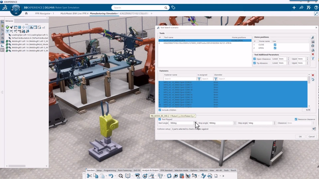Click the share arrow icon in top bar

tap(301, 8)
